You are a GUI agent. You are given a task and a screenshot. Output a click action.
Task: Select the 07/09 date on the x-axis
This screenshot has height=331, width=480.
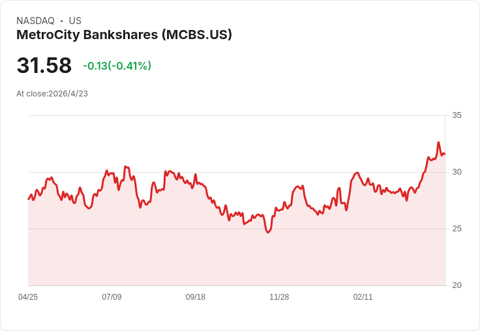[x=112, y=297]
